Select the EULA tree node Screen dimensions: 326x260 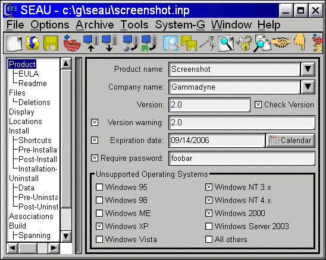(29, 74)
